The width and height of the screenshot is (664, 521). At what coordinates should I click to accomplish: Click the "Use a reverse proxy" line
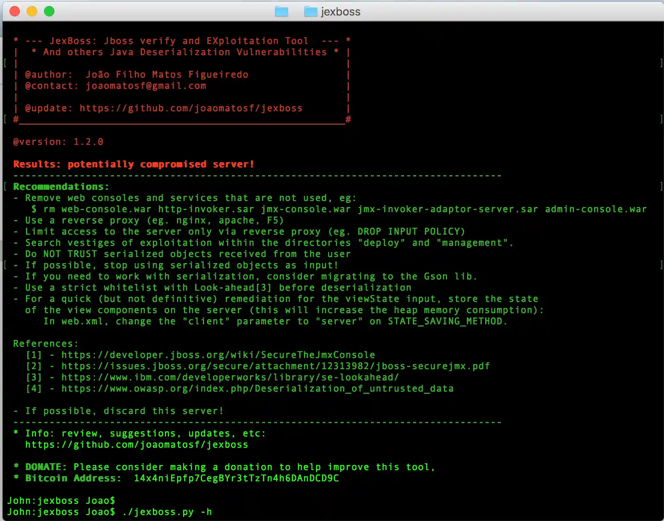click(x=149, y=220)
